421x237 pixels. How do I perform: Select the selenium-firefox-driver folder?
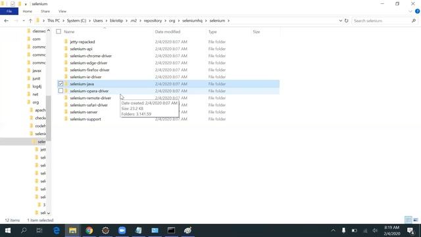(x=89, y=70)
